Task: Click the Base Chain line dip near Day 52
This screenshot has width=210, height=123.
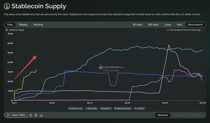Action: pos(112,86)
